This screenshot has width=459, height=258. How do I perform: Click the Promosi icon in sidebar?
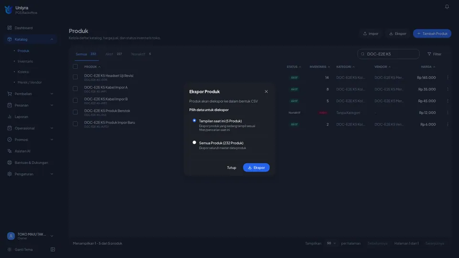point(10,140)
